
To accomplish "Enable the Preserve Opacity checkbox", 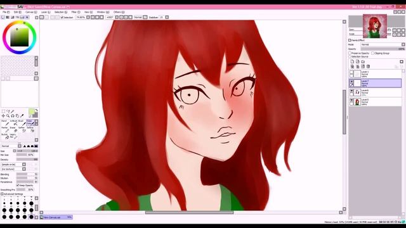I will tap(350, 53).
